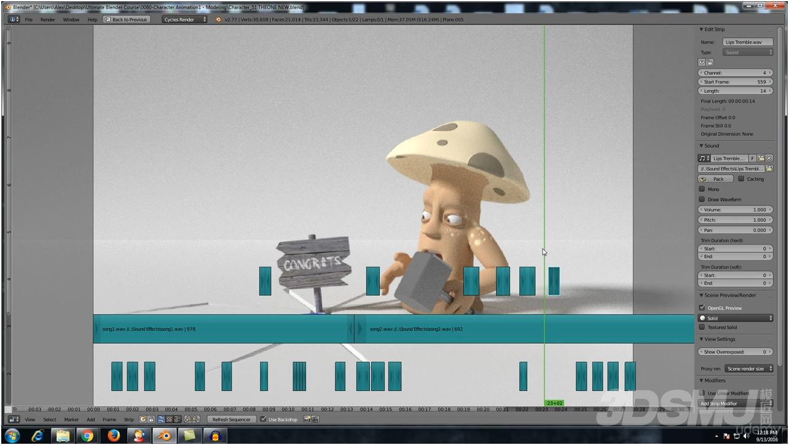Select the sequencer and preview combined view icon
The width and height of the screenshot is (789, 445).
point(178,419)
